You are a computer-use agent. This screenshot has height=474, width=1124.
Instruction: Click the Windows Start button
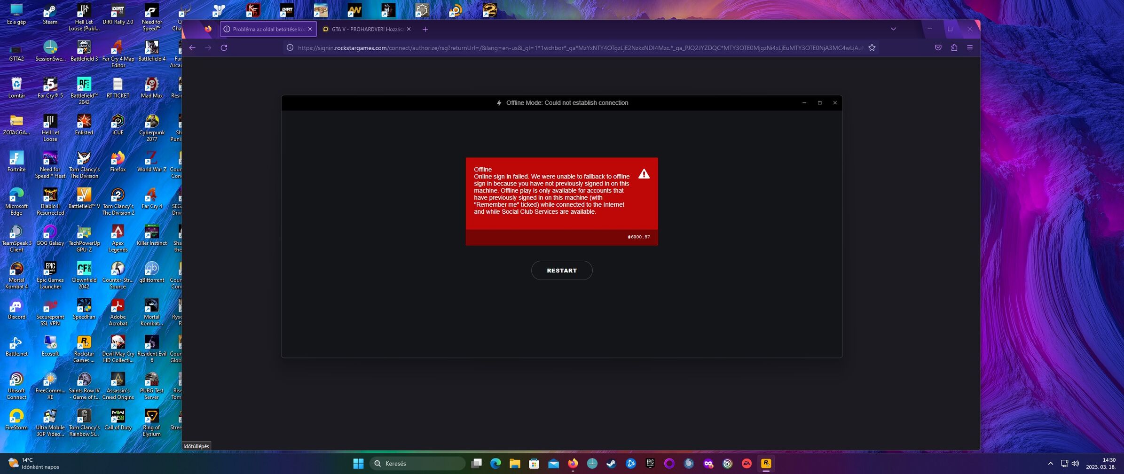click(358, 464)
